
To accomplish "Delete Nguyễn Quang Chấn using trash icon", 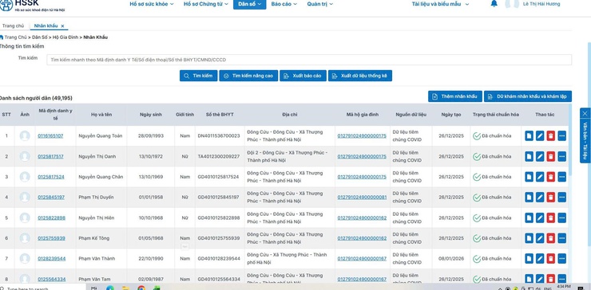I will pos(551,177).
